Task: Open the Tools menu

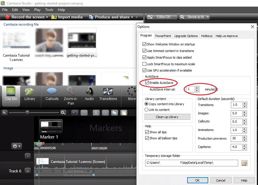Action: coord(49,10)
